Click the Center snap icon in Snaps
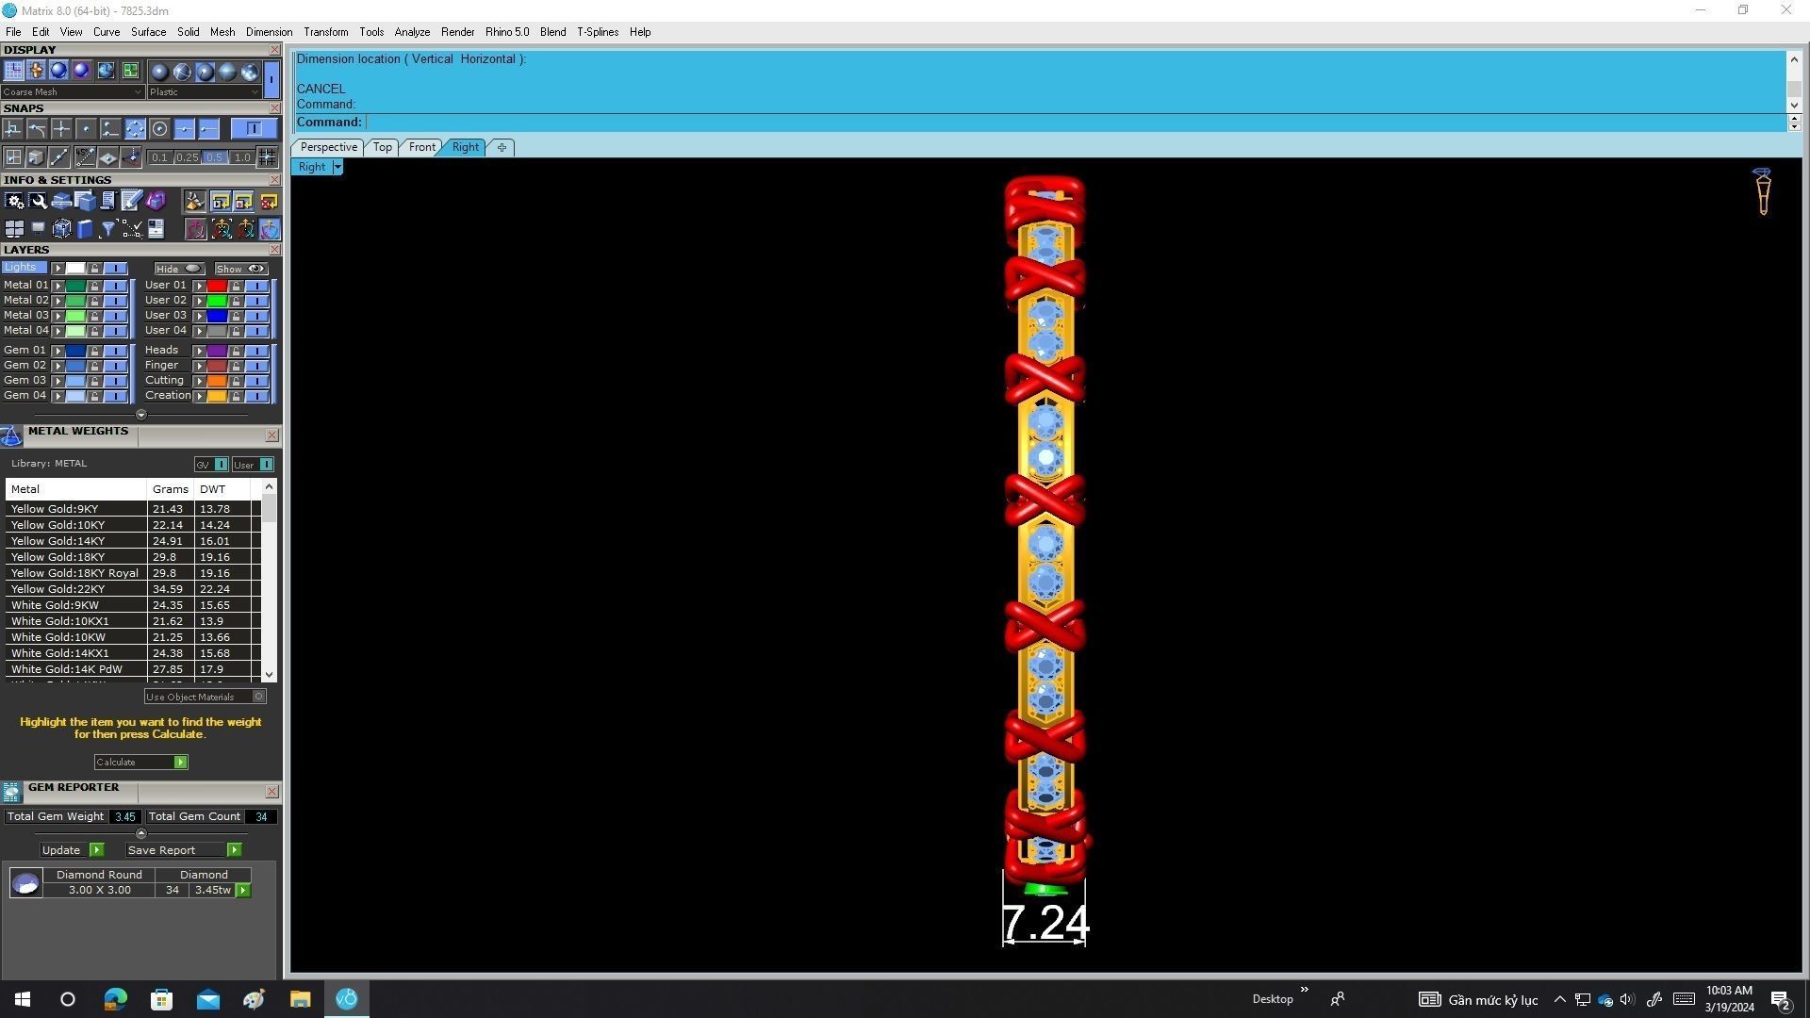Screen dimensions: 1810x1018 click(159, 129)
